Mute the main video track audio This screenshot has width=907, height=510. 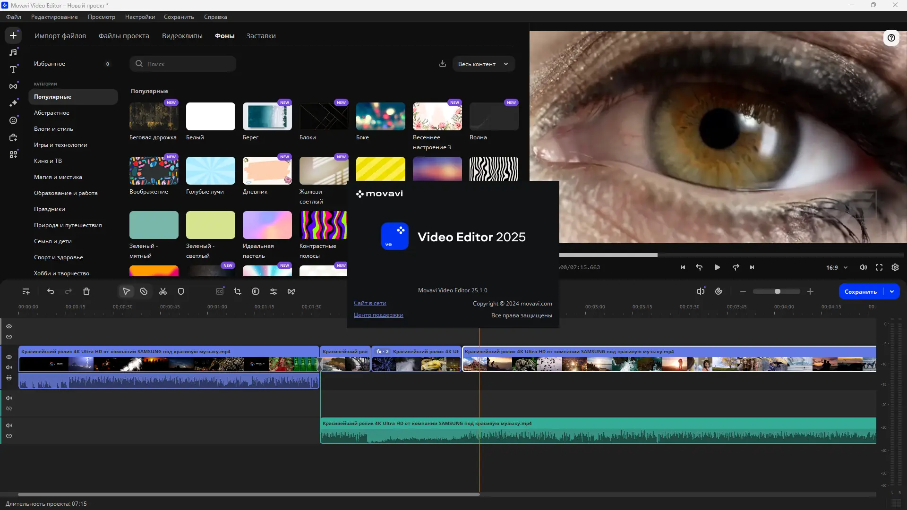[9, 367]
